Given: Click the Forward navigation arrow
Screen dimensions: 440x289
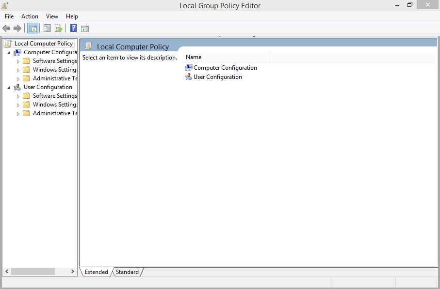Looking at the screenshot, I should pyautogui.click(x=17, y=28).
